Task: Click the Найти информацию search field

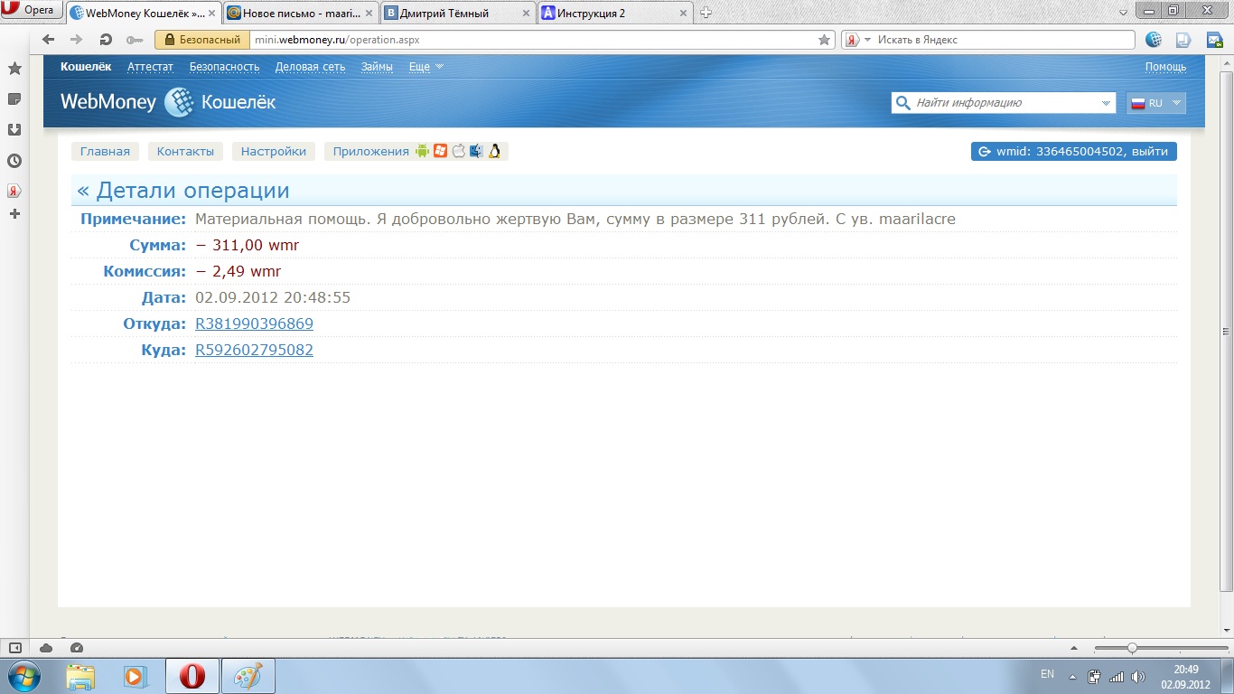Action: (1004, 103)
